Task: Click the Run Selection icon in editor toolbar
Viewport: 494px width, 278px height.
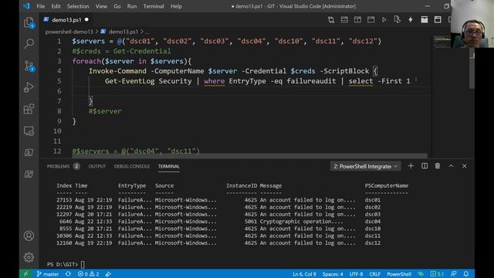Action: point(398,20)
